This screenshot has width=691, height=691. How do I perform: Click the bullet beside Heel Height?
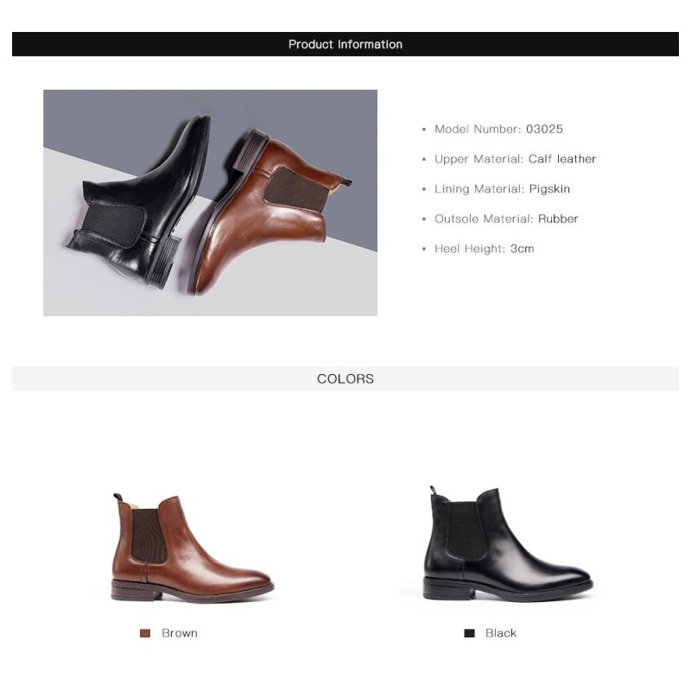pos(424,249)
